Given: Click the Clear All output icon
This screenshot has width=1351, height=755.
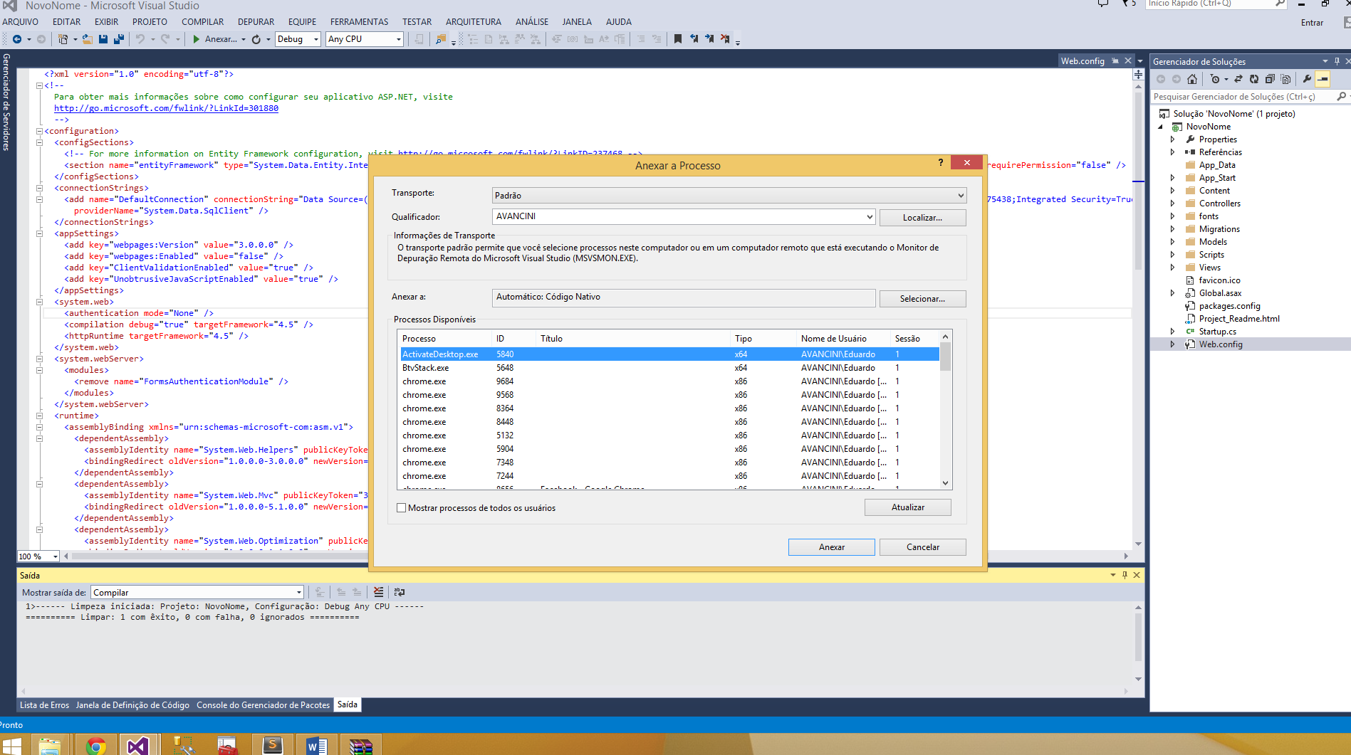Looking at the screenshot, I should click(x=378, y=592).
